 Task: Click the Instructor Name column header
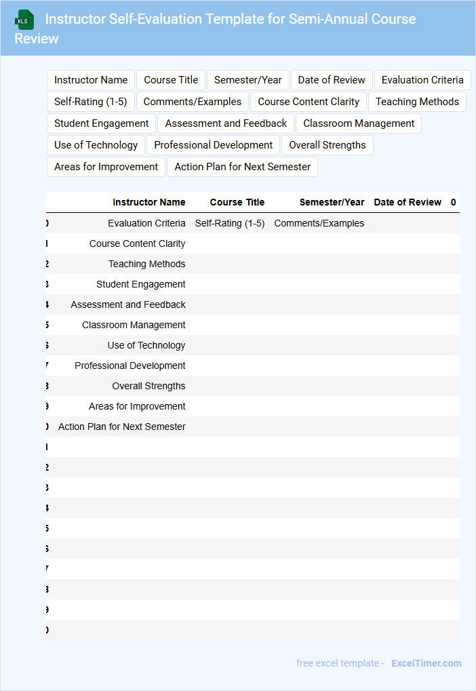coord(148,202)
